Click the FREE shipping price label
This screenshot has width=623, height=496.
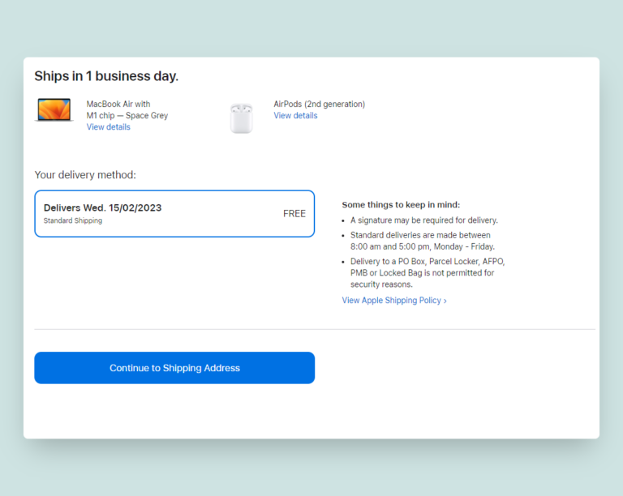(294, 213)
